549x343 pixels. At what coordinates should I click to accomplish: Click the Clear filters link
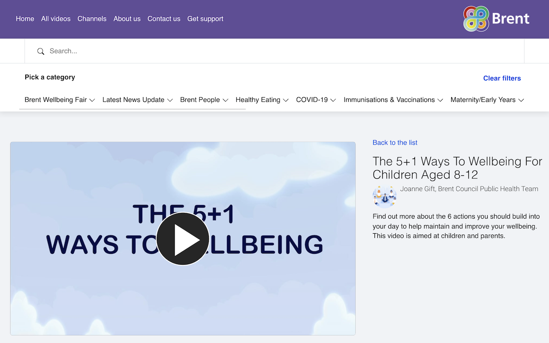(x=502, y=78)
